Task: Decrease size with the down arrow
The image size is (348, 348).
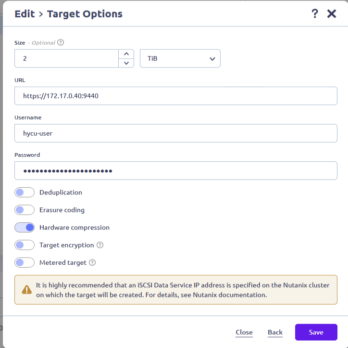Action: (126, 63)
